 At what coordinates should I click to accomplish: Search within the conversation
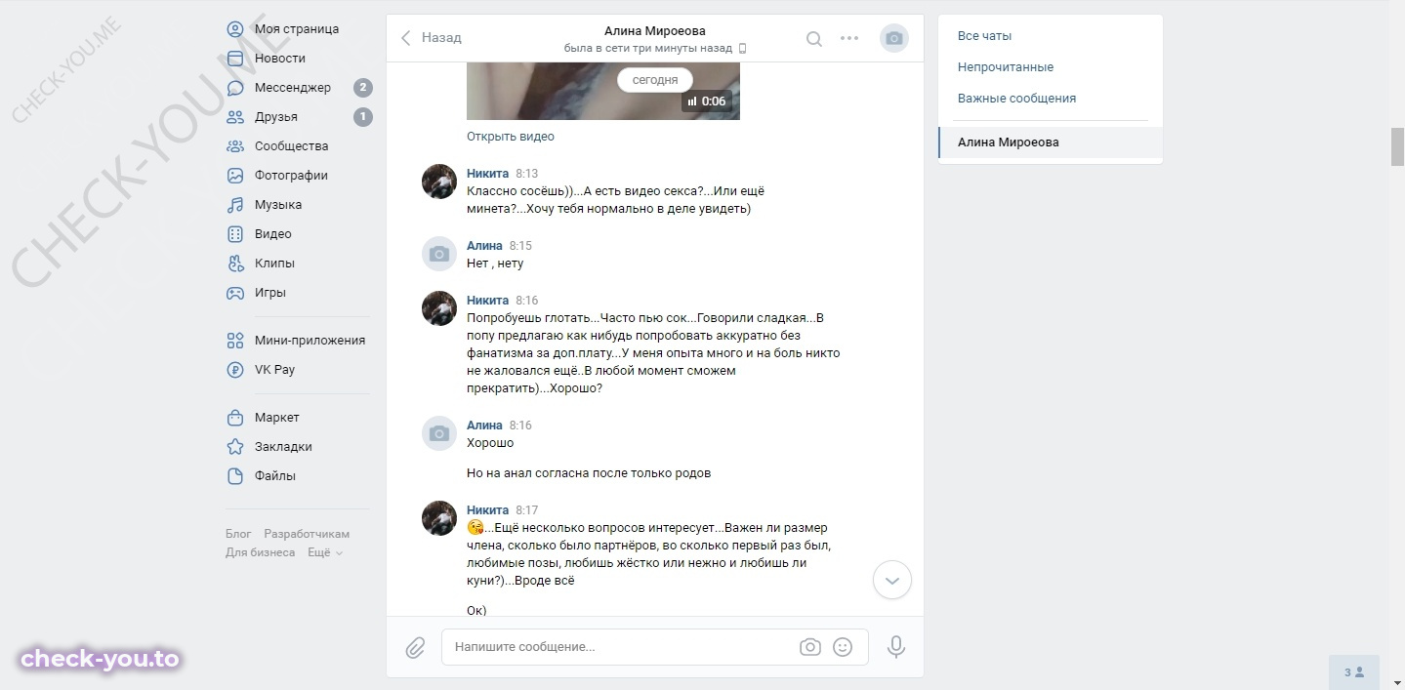[x=813, y=39]
